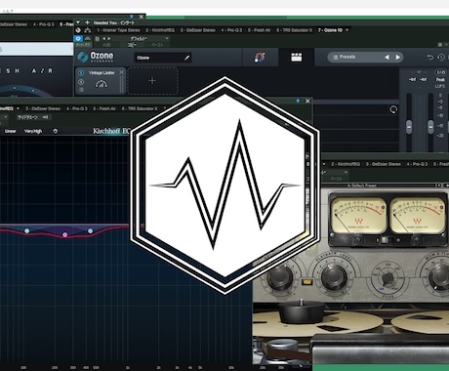
Task: Select the 2 - KirchhoffEQ insert tab
Action: click(x=160, y=30)
